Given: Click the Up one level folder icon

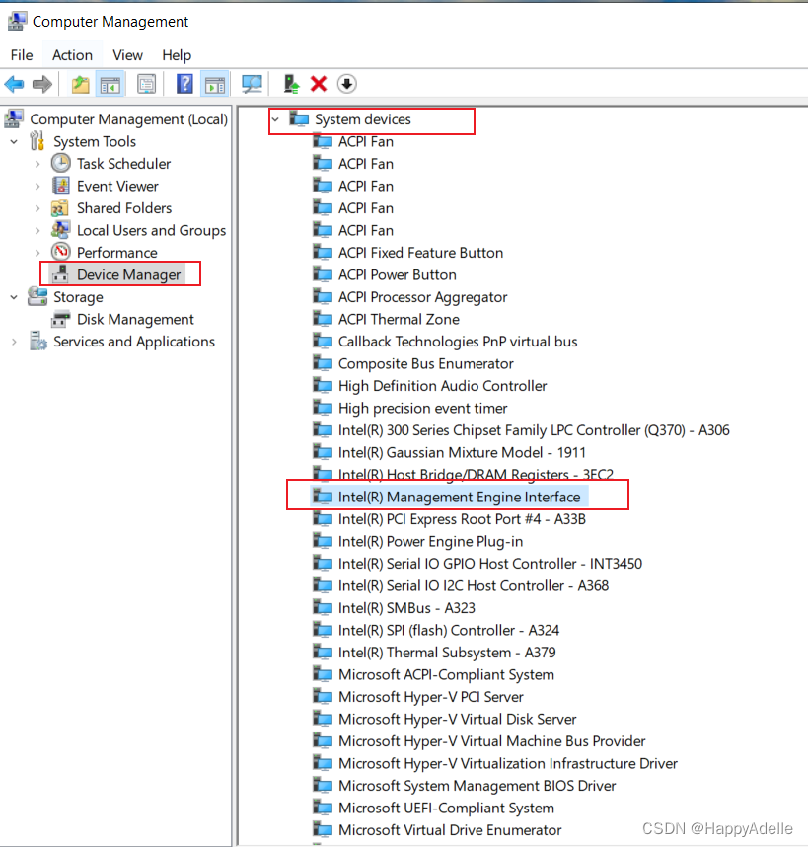Looking at the screenshot, I should coord(81,84).
